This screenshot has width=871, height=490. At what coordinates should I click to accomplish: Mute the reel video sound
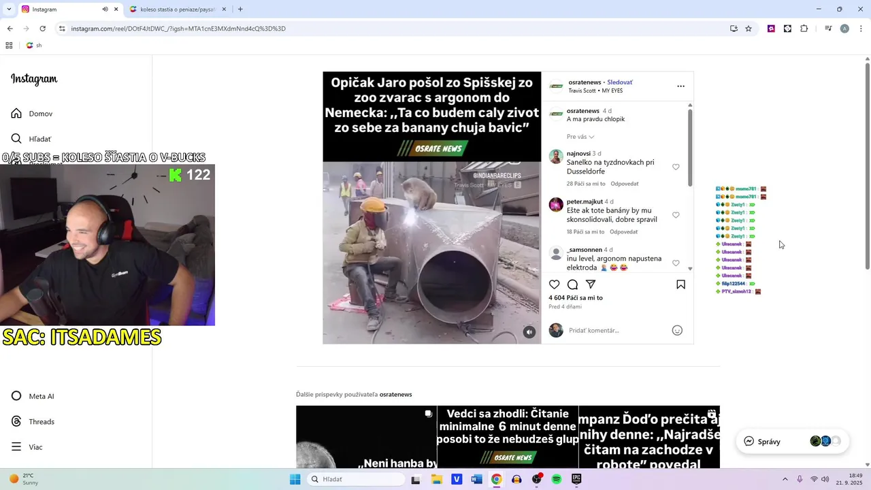529,332
